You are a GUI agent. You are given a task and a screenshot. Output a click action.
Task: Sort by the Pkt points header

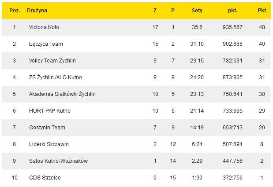(262, 10)
